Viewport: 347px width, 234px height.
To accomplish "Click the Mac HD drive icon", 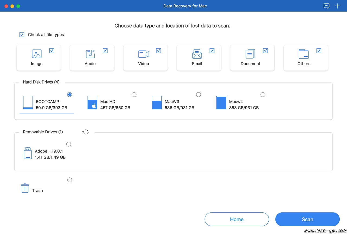I will (x=92, y=103).
